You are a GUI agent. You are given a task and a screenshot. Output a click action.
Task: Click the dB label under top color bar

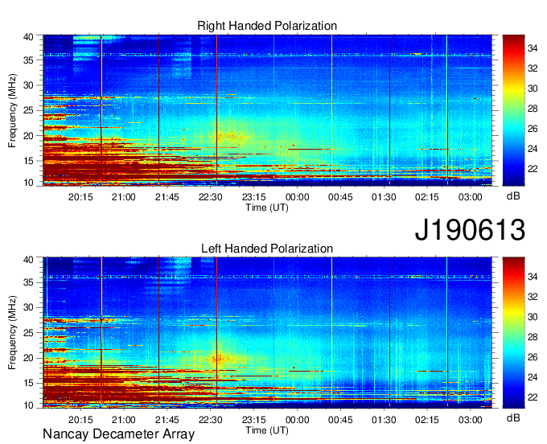pos(513,196)
